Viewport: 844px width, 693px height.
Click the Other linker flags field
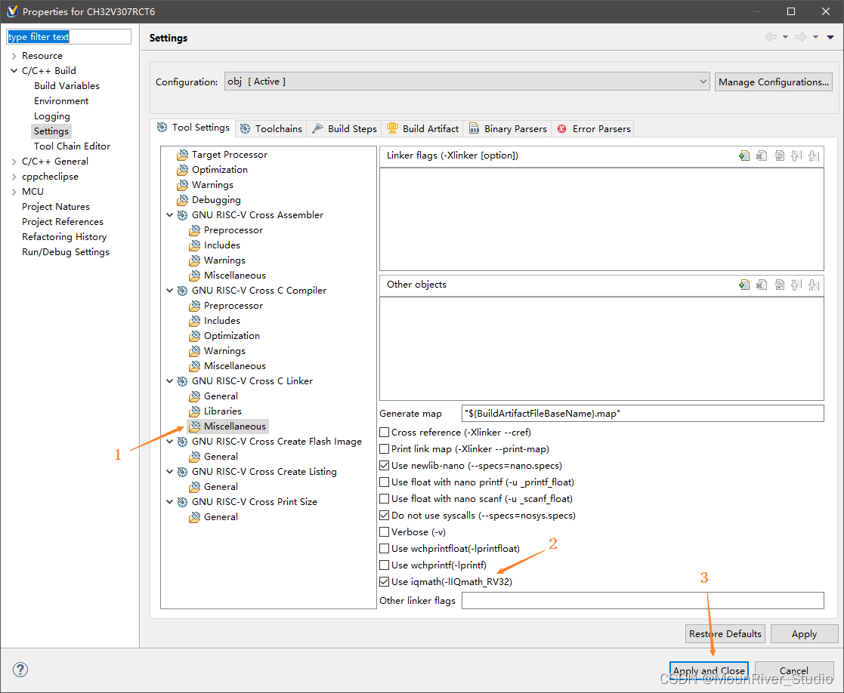click(643, 601)
